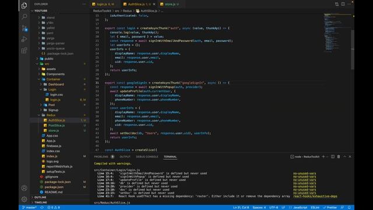This screenshot has width=373, height=210.
Task: Kill terminal with trash icon
Action: point(339,157)
